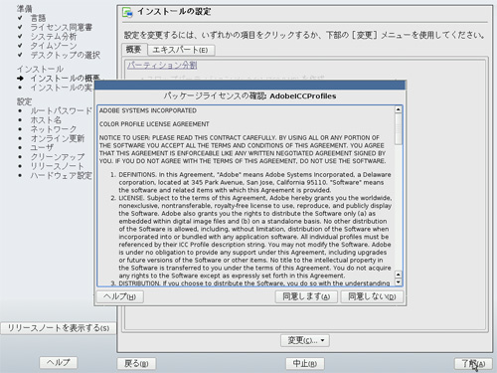Select オンライン更新 step in sidebar

click(x=58, y=138)
